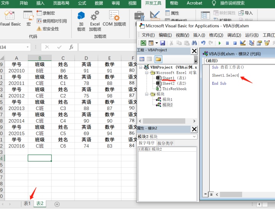This screenshot has width=275, height=209.
Task: Open the insert object dropdown arrow
Action: point(157,43)
